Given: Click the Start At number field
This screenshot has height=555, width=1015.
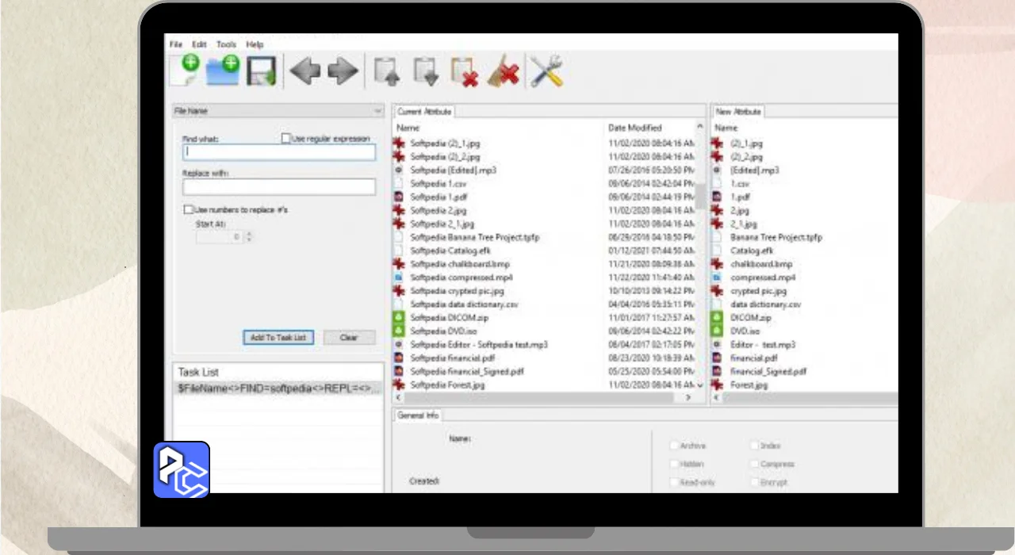Looking at the screenshot, I should [220, 237].
